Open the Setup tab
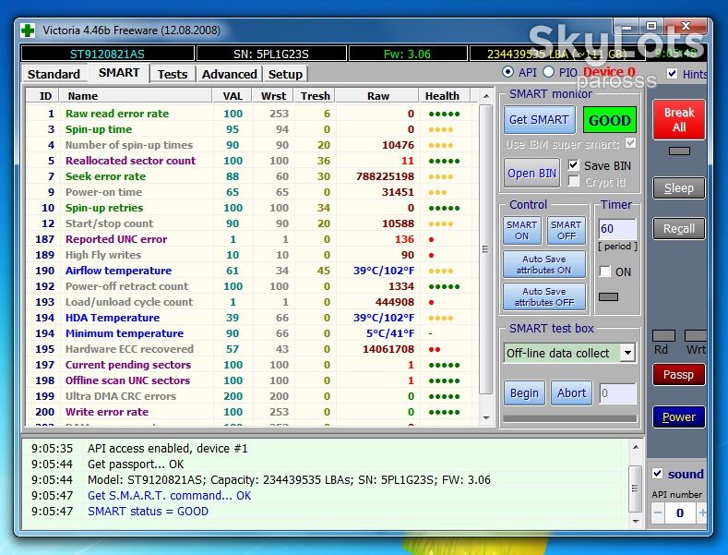The height and width of the screenshot is (555, 728). point(285,75)
